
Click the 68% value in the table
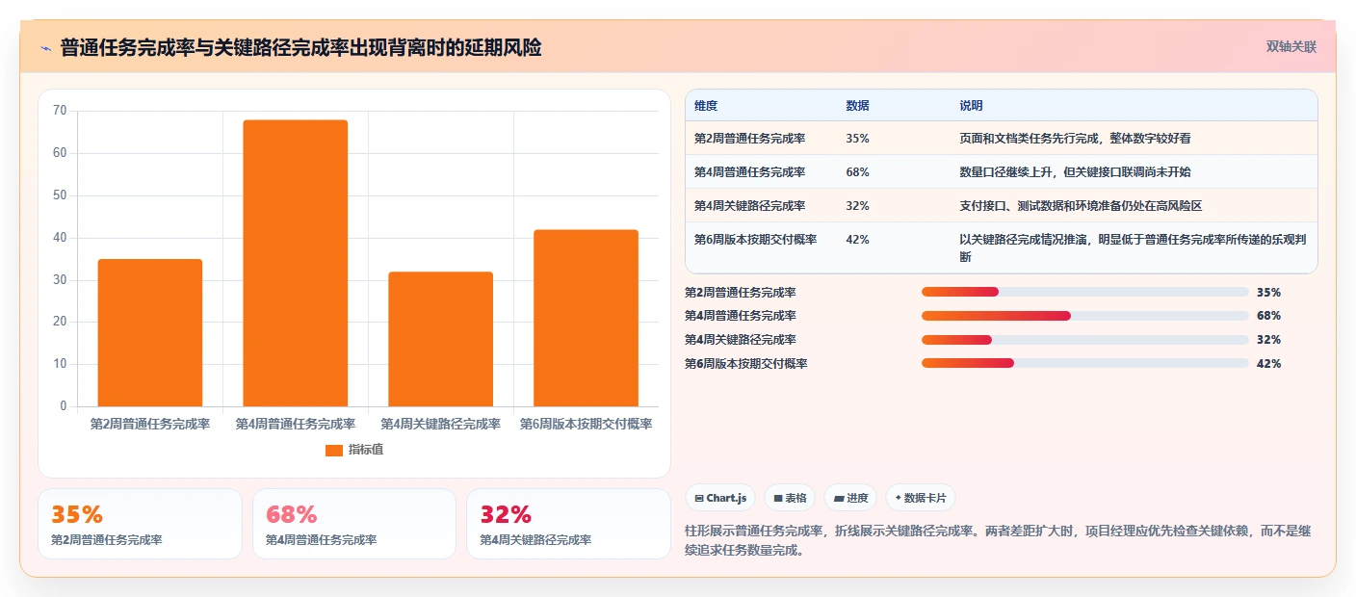pyautogui.click(x=857, y=172)
